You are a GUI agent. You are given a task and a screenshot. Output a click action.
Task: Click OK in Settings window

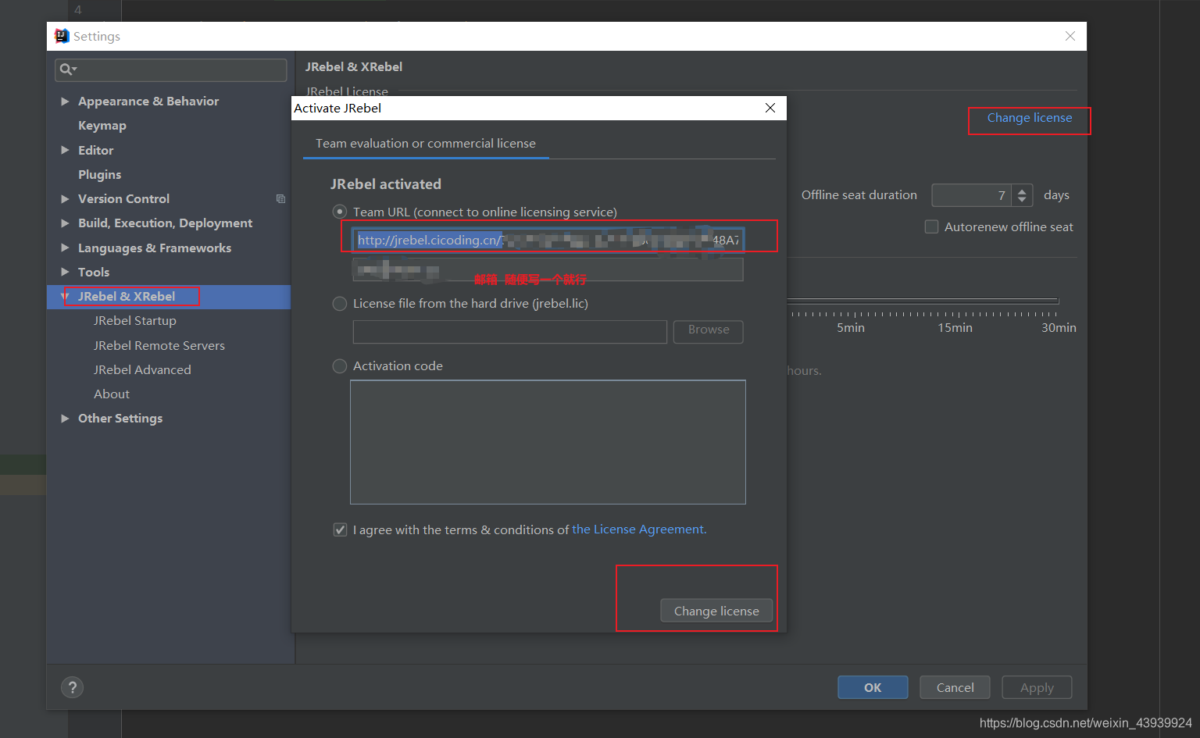tap(873, 687)
